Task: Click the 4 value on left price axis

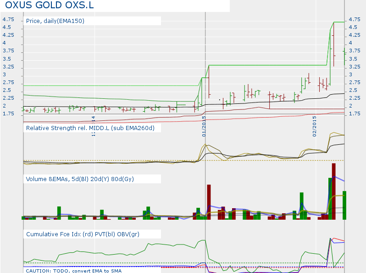Action: [4, 43]
